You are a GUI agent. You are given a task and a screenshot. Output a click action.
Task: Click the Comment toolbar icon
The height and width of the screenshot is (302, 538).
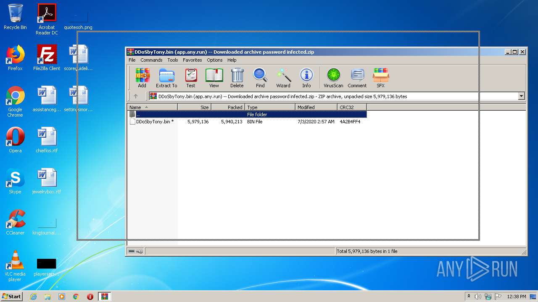357,78
